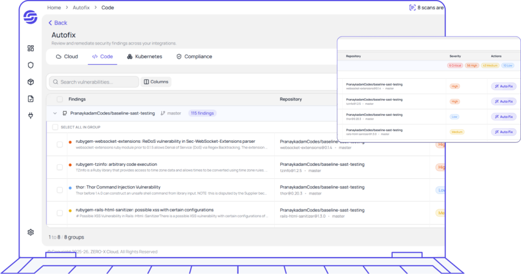
Task: Check the Select All In Group checkbox
Action: pos(55,127)
